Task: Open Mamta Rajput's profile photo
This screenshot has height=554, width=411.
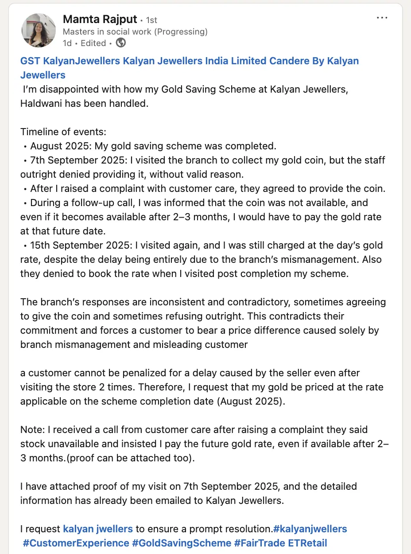Action: (x=39, y=30)
